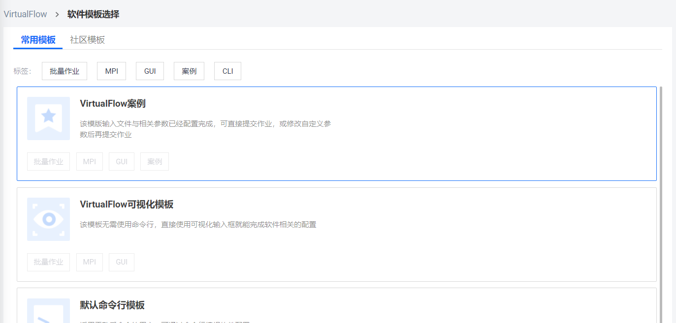Open the 社区模板 tab

88,40
